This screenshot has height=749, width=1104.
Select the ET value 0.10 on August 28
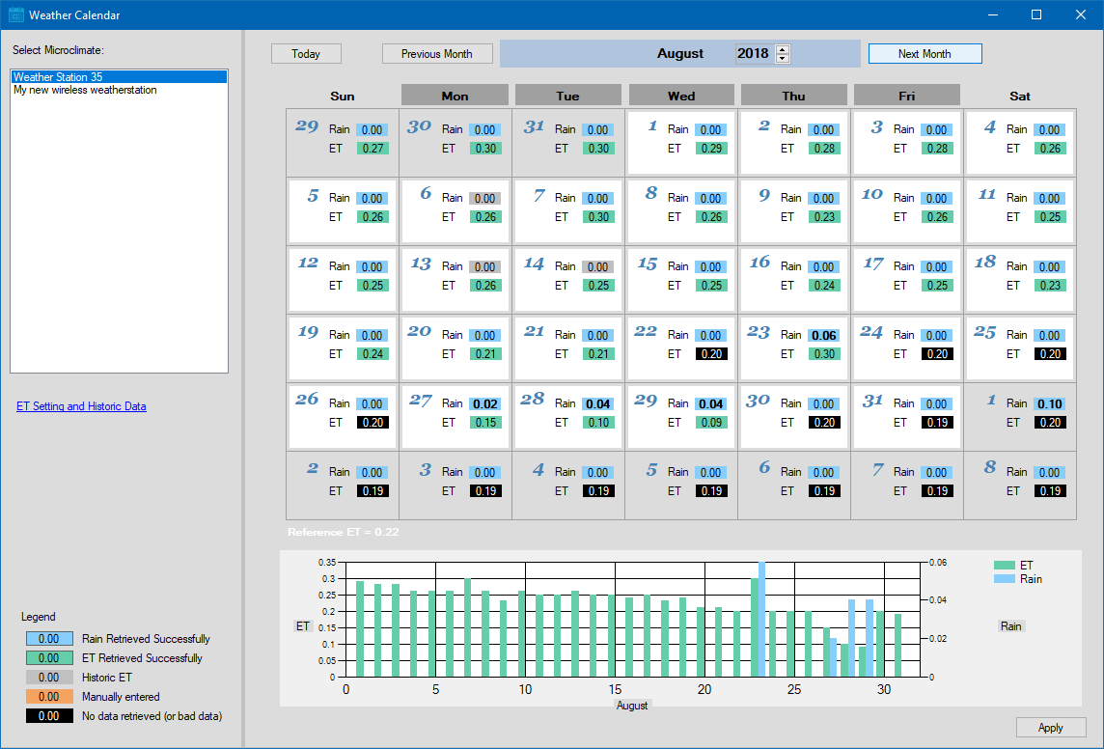point(597,423)
